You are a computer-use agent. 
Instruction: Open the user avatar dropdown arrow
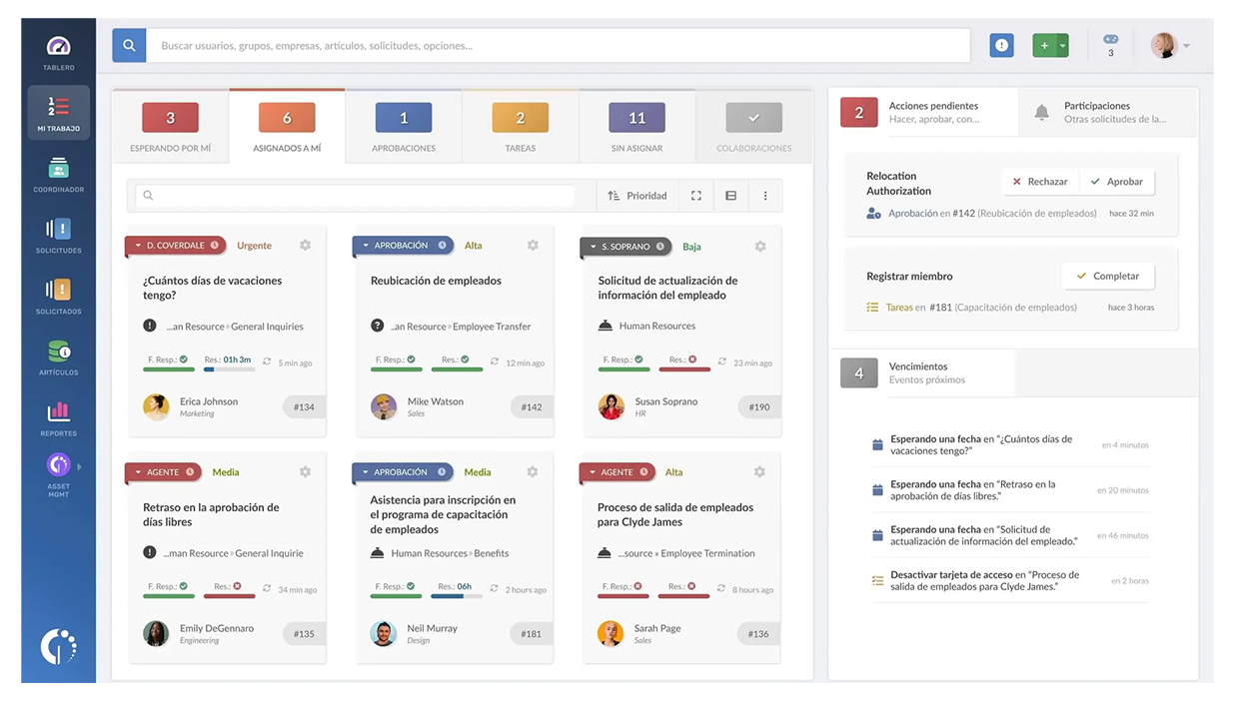coord(1186,46)
